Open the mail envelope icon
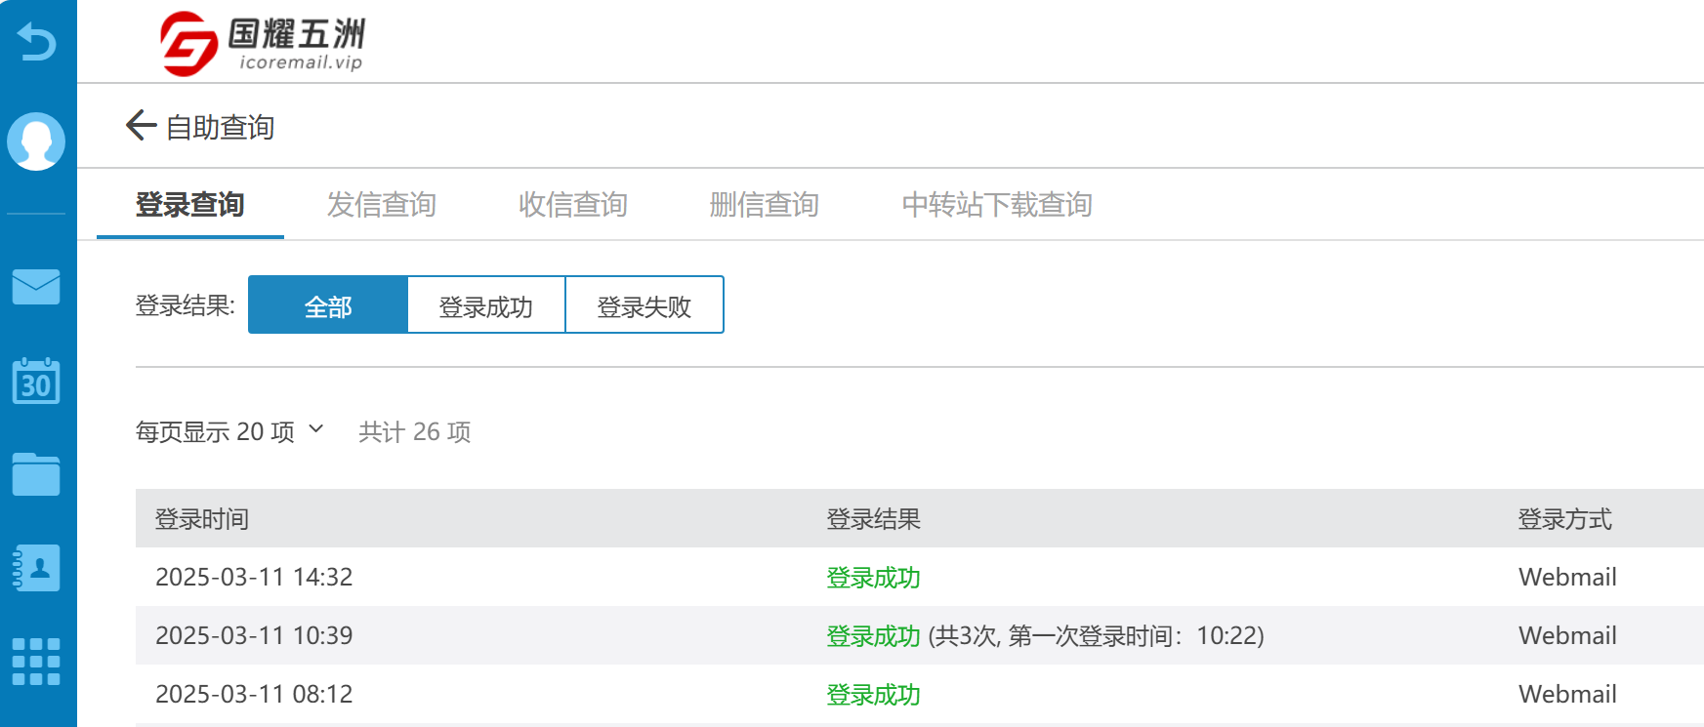Screen dimensions: 1704x727 (x=36, y=287)
